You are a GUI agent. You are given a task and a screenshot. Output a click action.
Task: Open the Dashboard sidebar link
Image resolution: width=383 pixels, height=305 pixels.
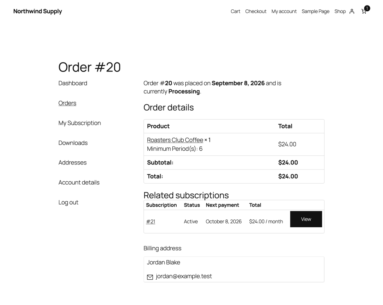[x=73, y=83]
